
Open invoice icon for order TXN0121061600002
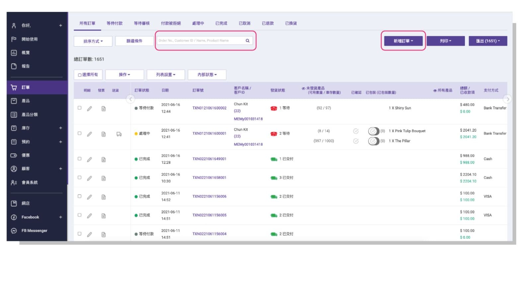(104, 109)
